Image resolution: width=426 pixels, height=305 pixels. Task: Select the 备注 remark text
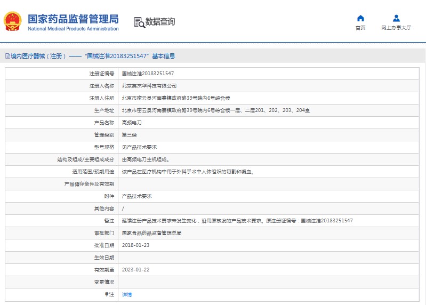[x=237, y=221]
